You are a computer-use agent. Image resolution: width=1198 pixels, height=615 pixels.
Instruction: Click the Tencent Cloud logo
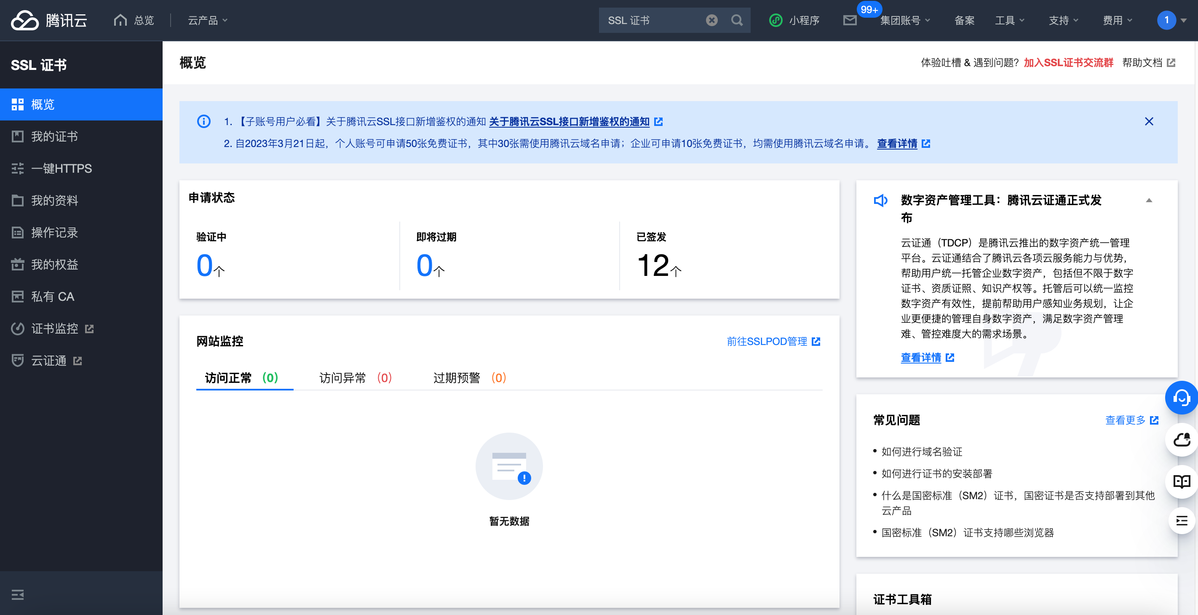coord(48,20)
